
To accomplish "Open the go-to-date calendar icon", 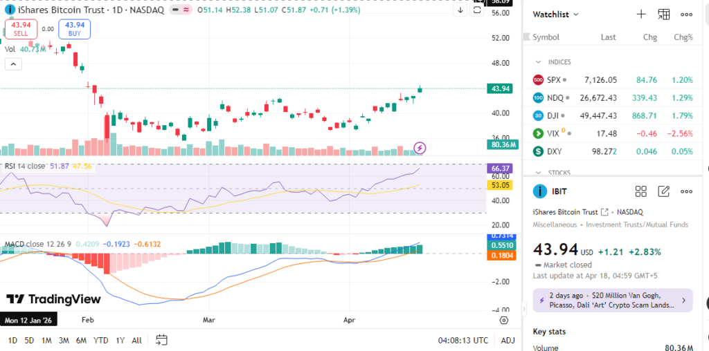I will pos(162,340).
